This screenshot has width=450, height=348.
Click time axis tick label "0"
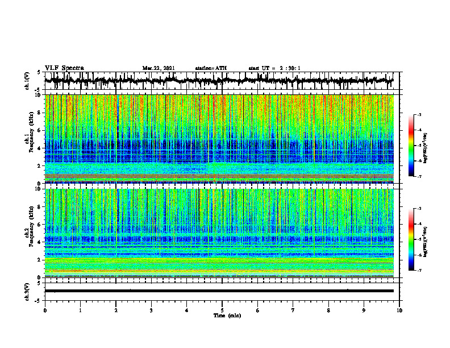45,310
